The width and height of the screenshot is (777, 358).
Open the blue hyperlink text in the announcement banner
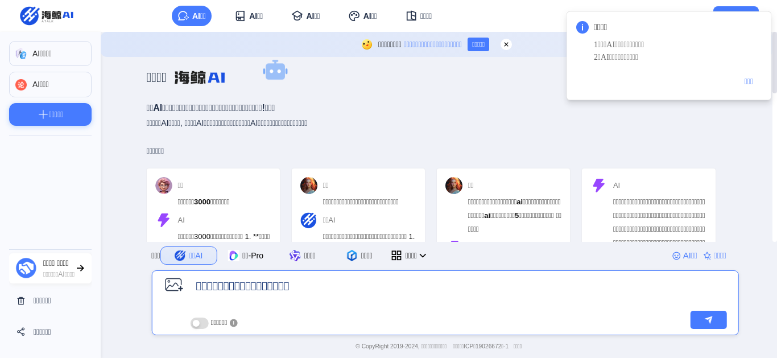[x=432, y=44]
